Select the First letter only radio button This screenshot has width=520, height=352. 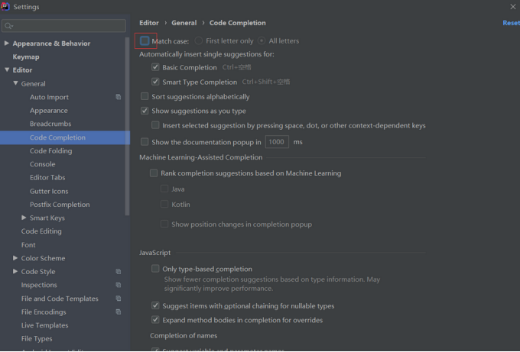198,40
